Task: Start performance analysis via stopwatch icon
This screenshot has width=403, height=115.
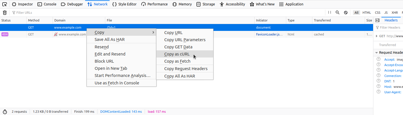Action: [x=5, y=112]
